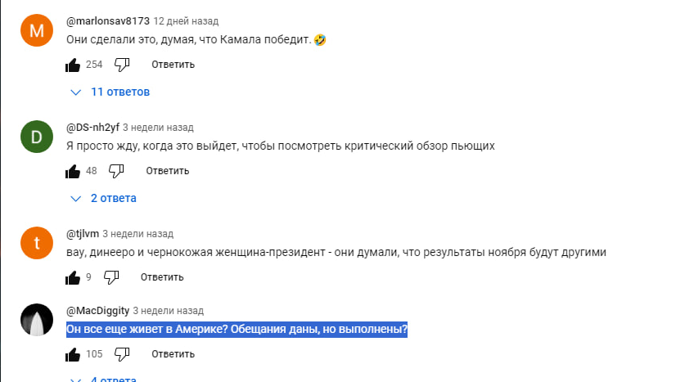Click the green D avatar of @DS-nh2yf
Viewport: 676px width, 382px height.
[36, 137]
